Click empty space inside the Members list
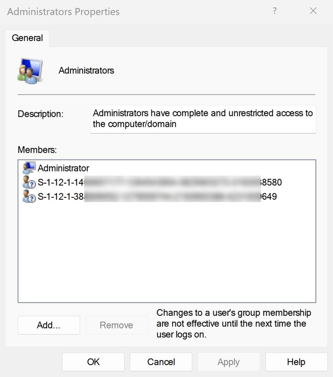 click(x=167, y=254)
